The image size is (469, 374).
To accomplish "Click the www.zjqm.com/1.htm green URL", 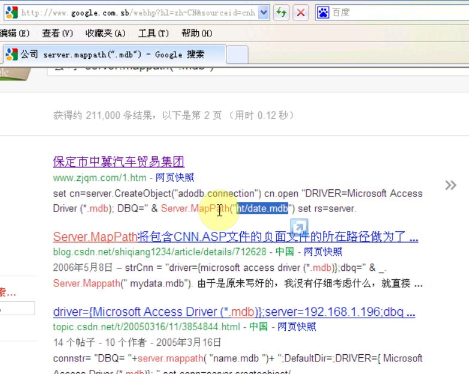I will click(99, 178).
